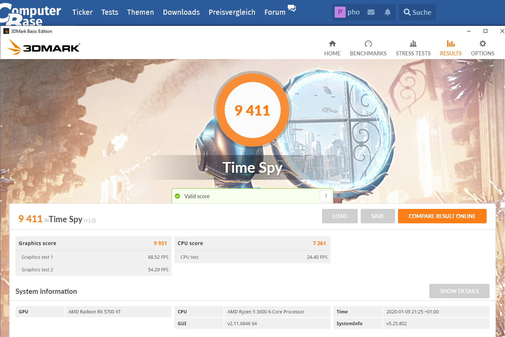Screen dimensions: 505x337
Task: Click the forum speech bubbles icon
Action: (x=292, y=8)
